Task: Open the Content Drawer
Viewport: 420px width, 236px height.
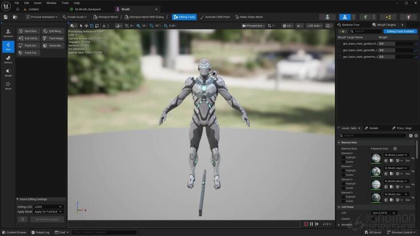Action: pos(14,232)
